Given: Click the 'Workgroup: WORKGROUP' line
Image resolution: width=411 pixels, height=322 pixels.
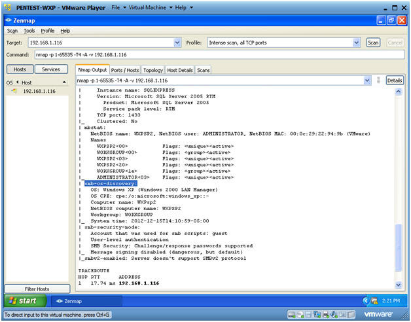Looking at the screenshot, I should 122,215.
